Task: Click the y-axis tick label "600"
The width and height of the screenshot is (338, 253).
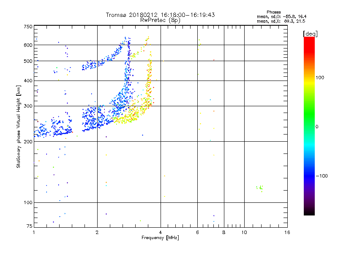Action: [28, 45]
